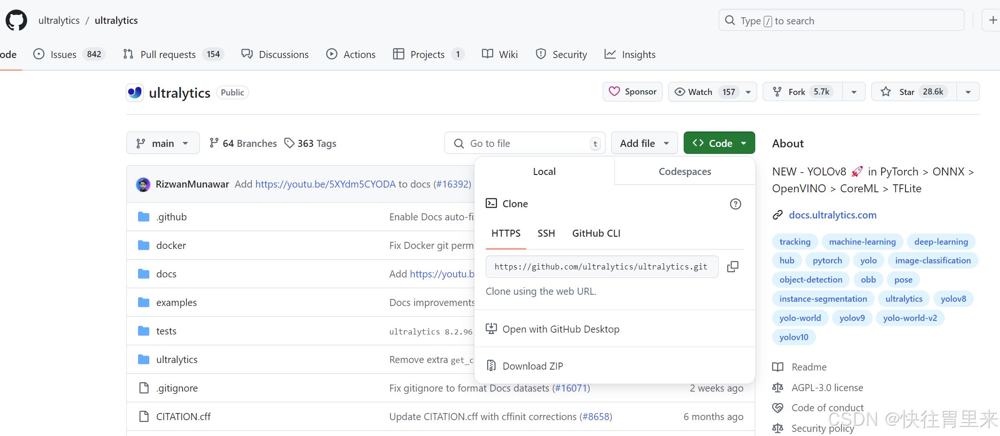Image resolution: width=1000 pixels, height=436 pixels.
Task: Star the ultralytics repository
Action: pyautogui.click(x=914, y=92)
